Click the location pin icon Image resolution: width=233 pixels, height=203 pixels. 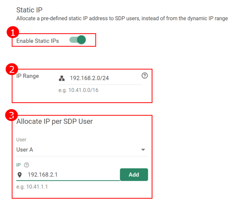(x=20, y=175)
